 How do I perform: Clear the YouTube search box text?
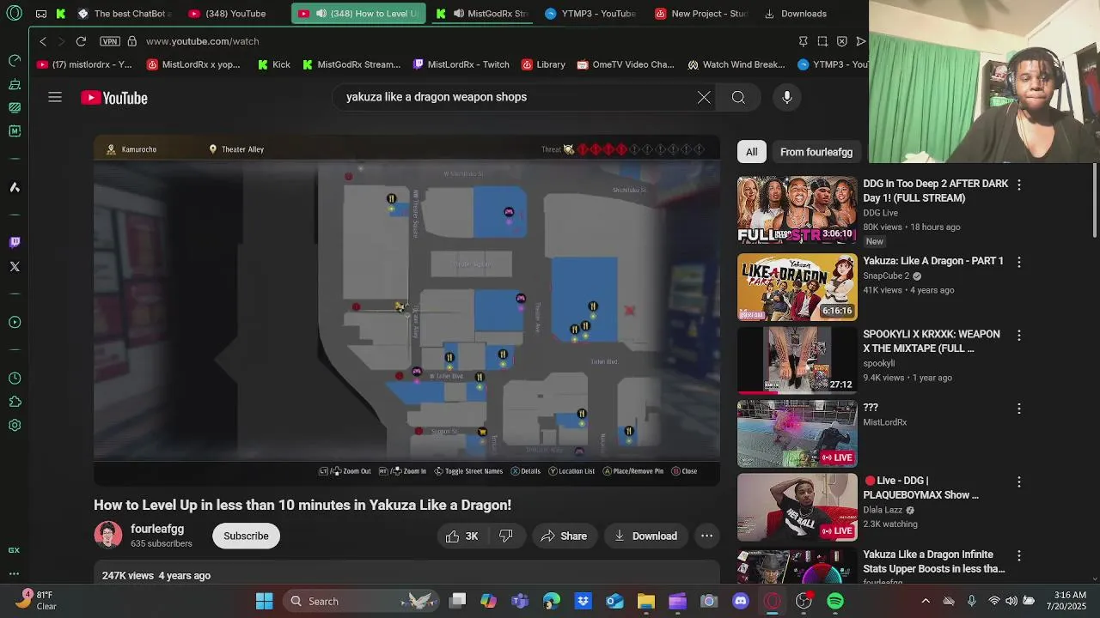pyautogui.click(x=704, y=97)
